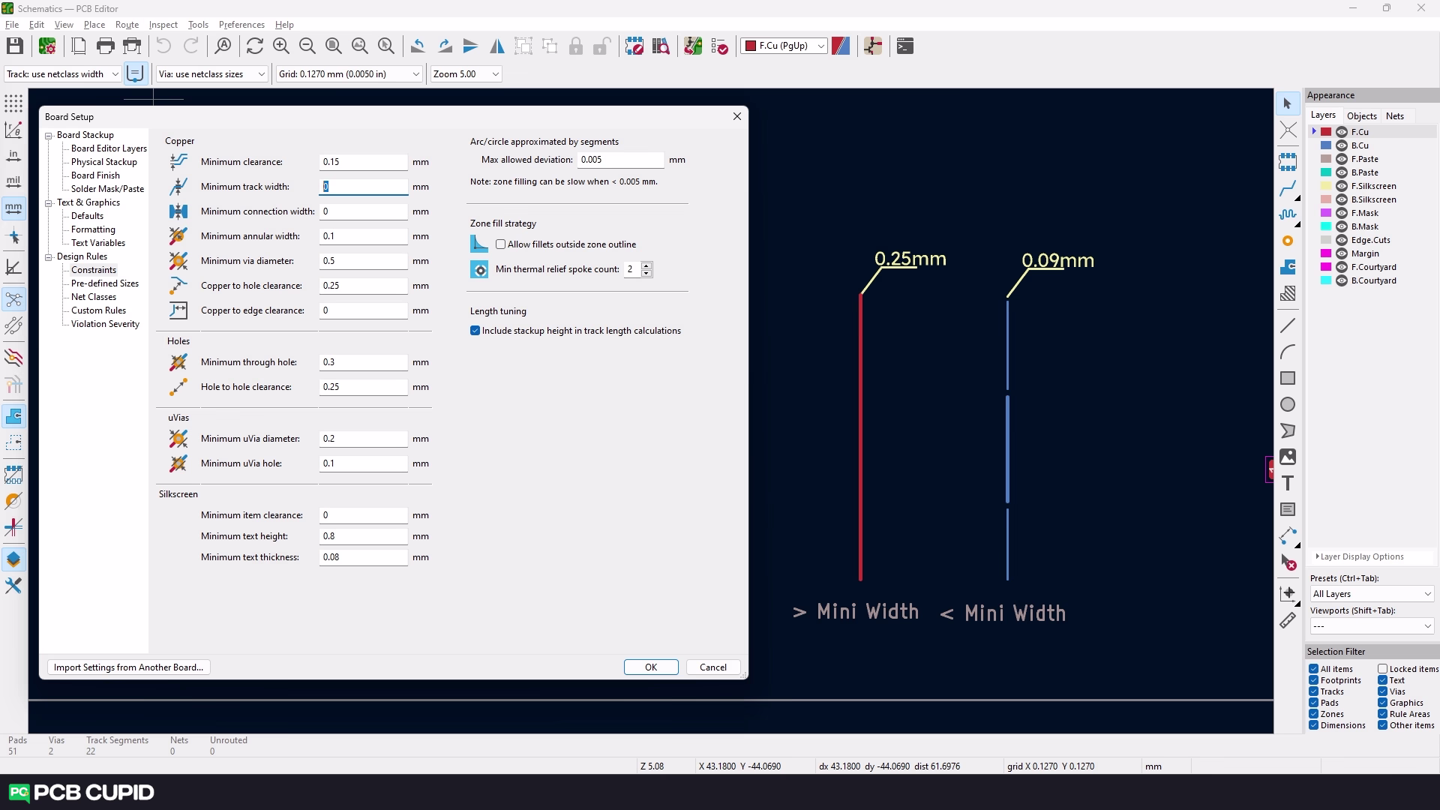Click the Zoom in toolbar icon
This screenshot has width=1440, height=810.
(x=281, y=46)
